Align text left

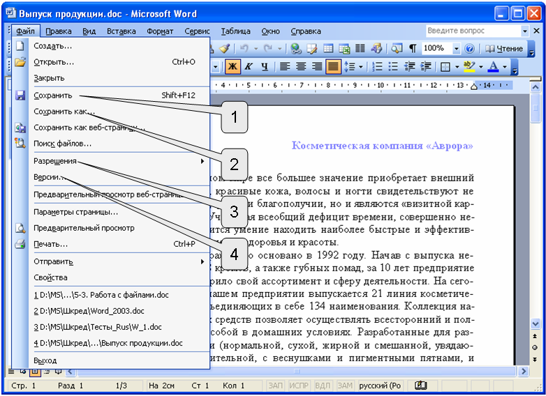tap(285, 66)
